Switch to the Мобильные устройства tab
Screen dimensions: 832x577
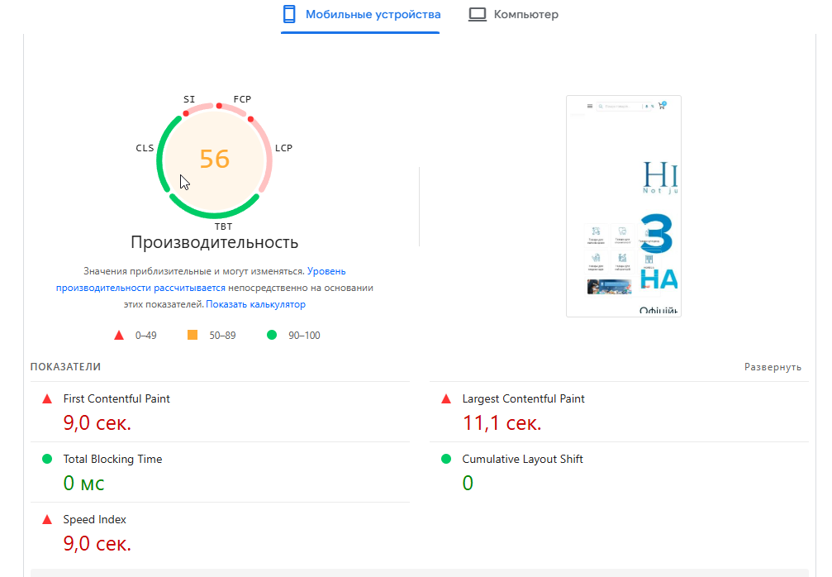coord(360,15)
